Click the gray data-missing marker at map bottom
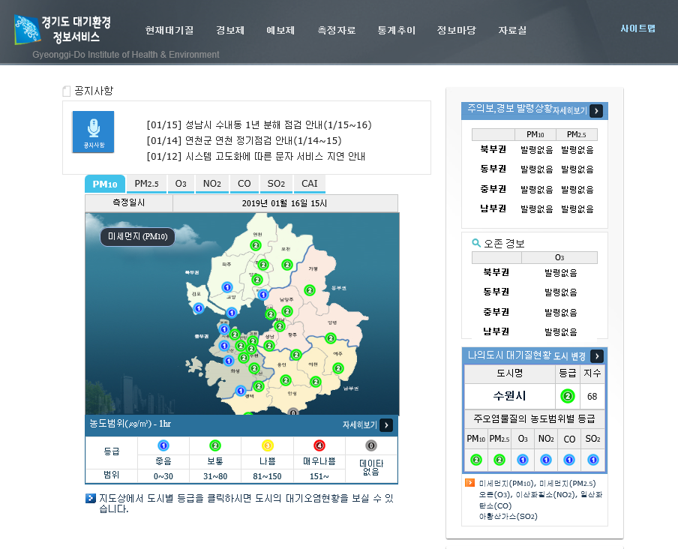The height and width of the screenshot is (549, 678). pos(292,412)
